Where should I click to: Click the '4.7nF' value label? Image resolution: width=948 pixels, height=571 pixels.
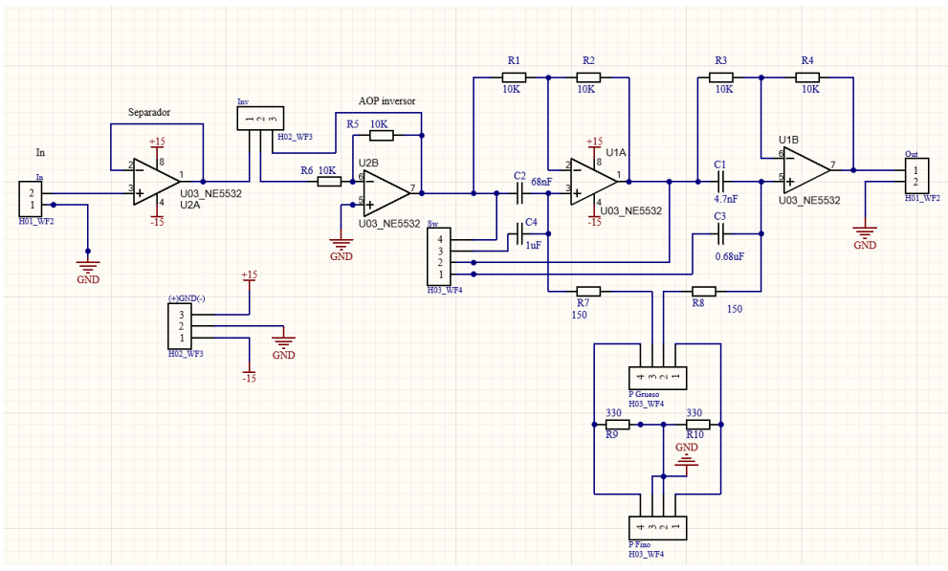pos(726,199)
